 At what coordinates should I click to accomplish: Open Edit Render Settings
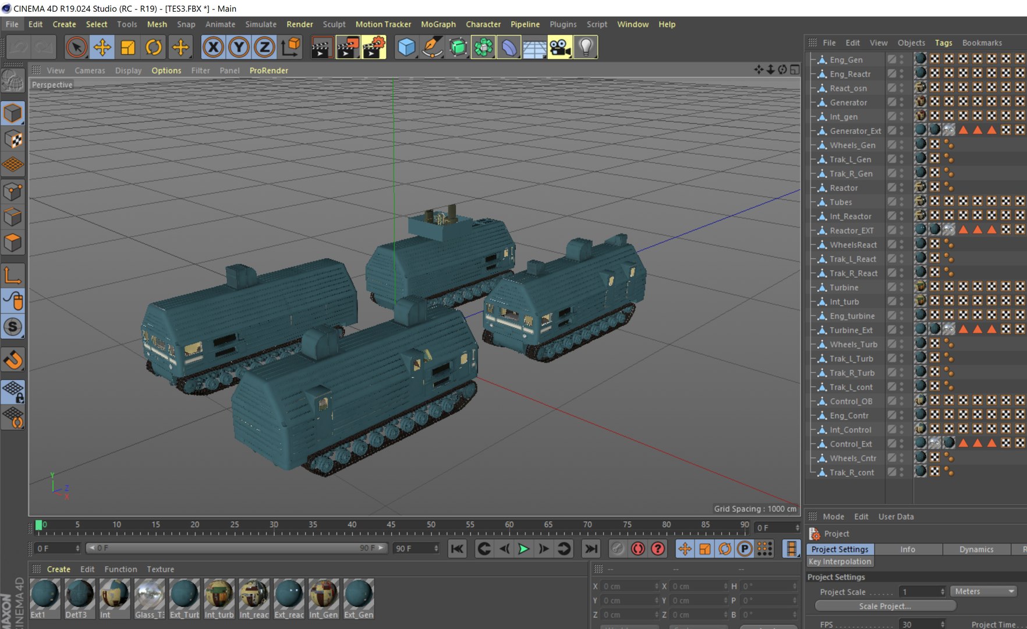374,47
